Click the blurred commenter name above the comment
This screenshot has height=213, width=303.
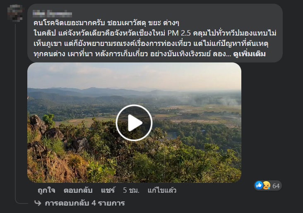point(53,14)
